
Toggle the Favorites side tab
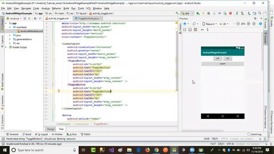2,102
